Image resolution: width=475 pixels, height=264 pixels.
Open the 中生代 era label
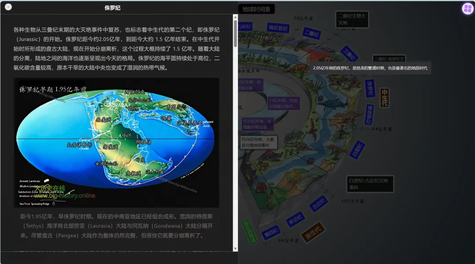pyautogui.click(x=384, y=97)
